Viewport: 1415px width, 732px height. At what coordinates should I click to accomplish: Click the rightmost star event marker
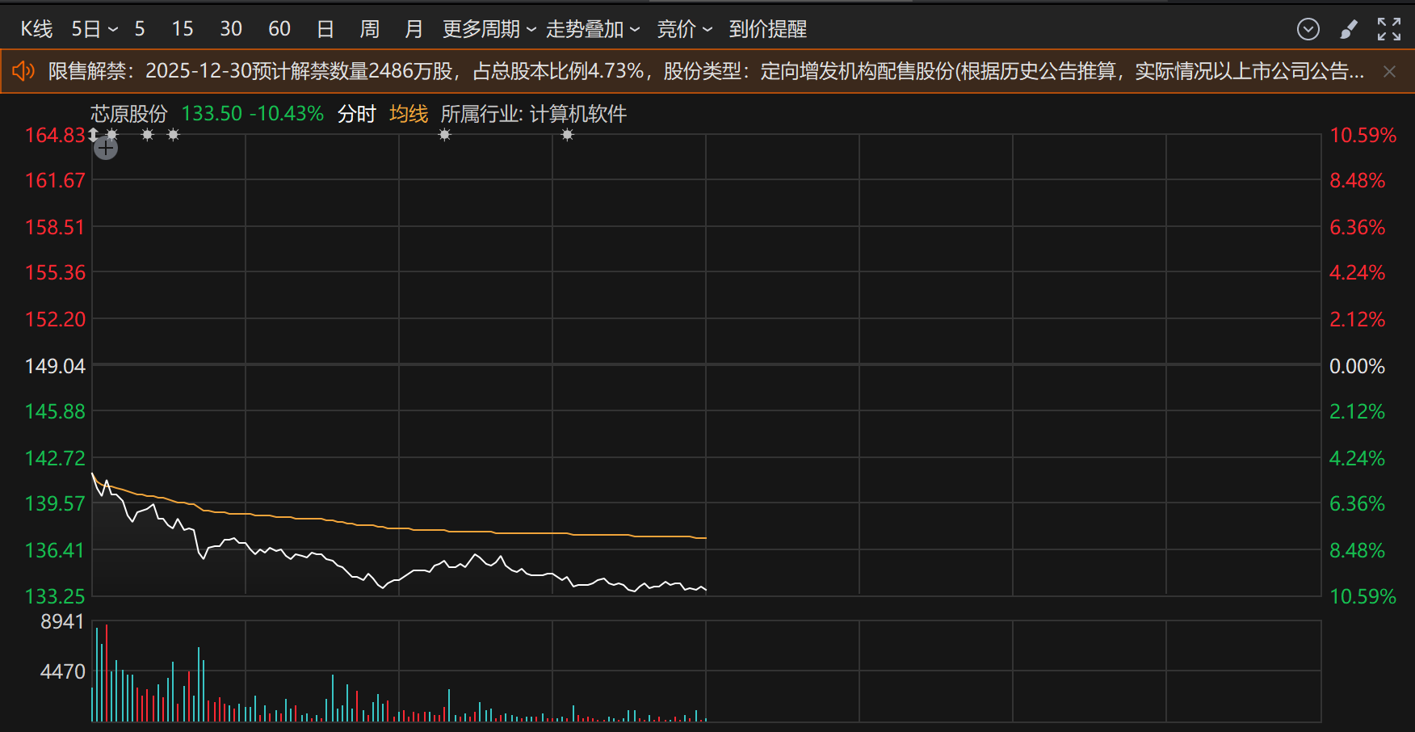568,135
